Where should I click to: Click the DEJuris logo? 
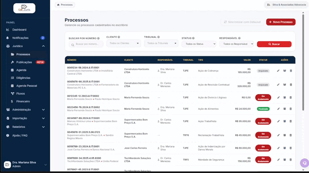pos(24,8)
